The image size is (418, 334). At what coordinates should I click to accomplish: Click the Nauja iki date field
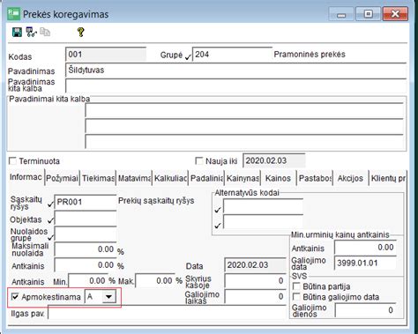pos(274,160)
